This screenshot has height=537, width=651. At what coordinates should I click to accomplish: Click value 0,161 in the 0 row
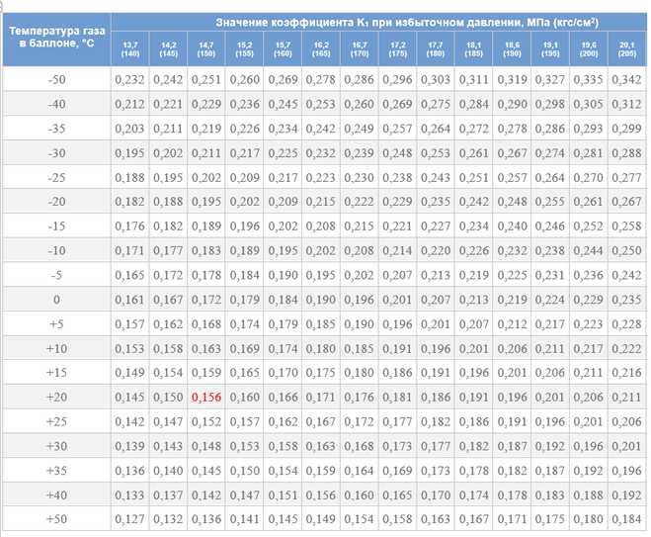pyautogui.click(x=130, y=299)
